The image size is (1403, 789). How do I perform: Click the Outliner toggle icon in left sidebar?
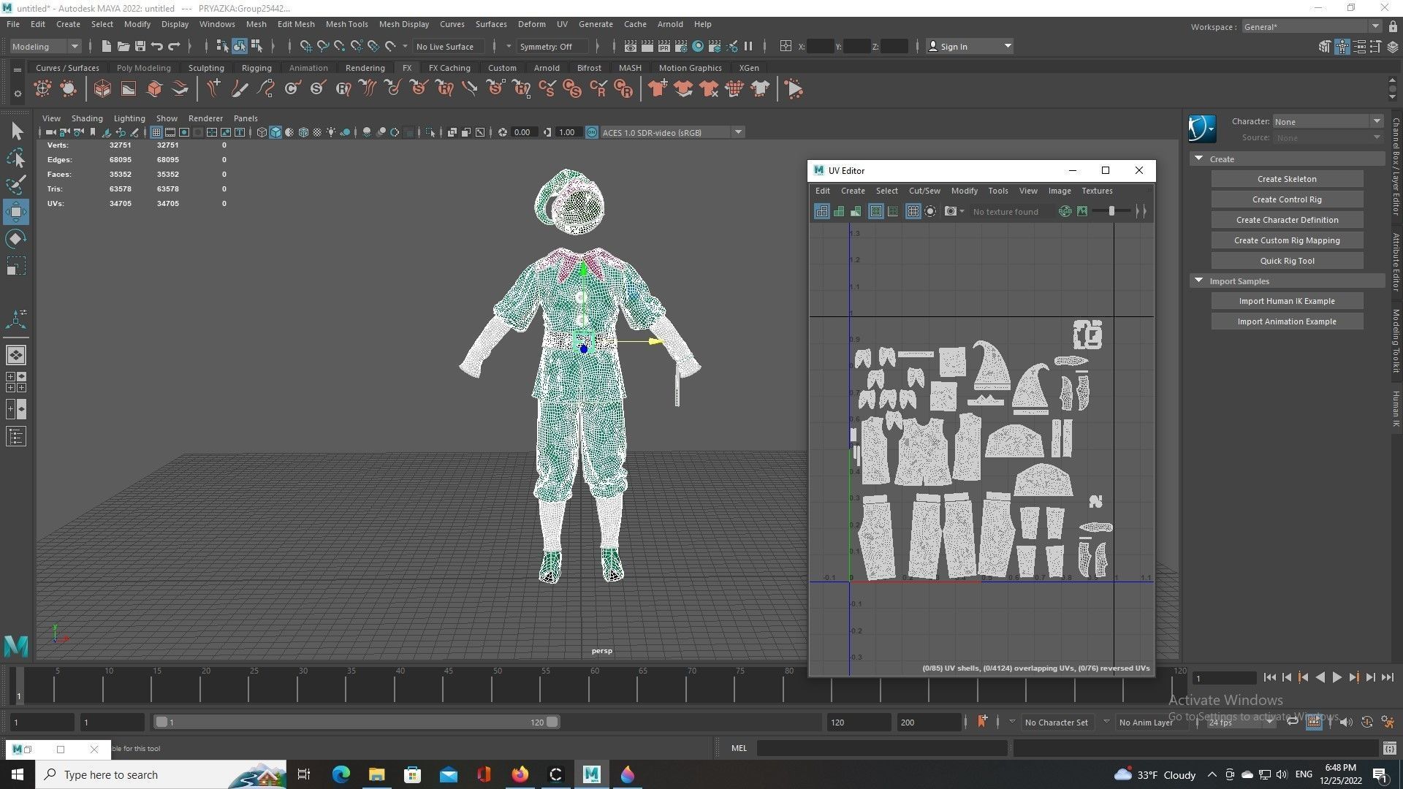click(x=16, y=437)
